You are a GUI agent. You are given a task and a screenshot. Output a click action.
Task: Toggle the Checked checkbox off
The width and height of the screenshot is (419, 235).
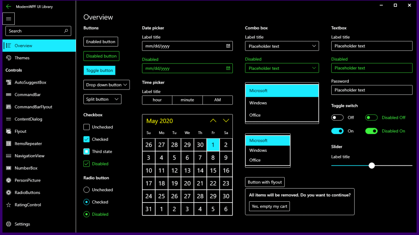click(x=86, y=139)
